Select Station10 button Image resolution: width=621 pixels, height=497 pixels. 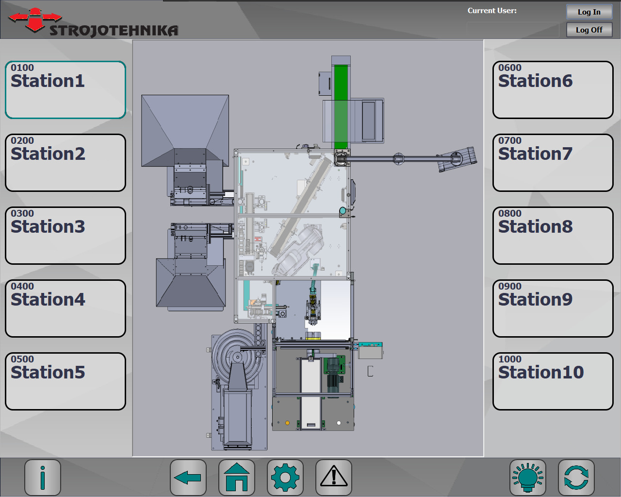[553, 381]
